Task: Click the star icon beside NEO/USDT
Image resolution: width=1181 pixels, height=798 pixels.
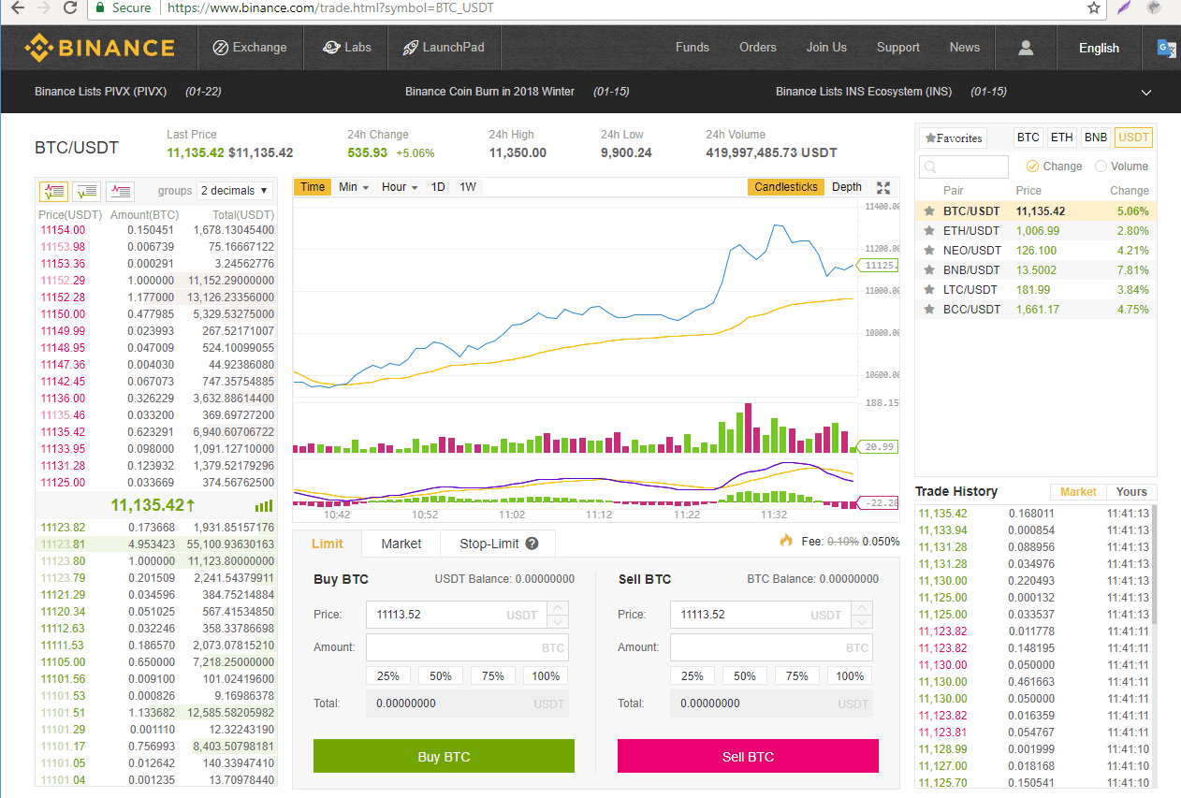Action: tap(929, 251)
